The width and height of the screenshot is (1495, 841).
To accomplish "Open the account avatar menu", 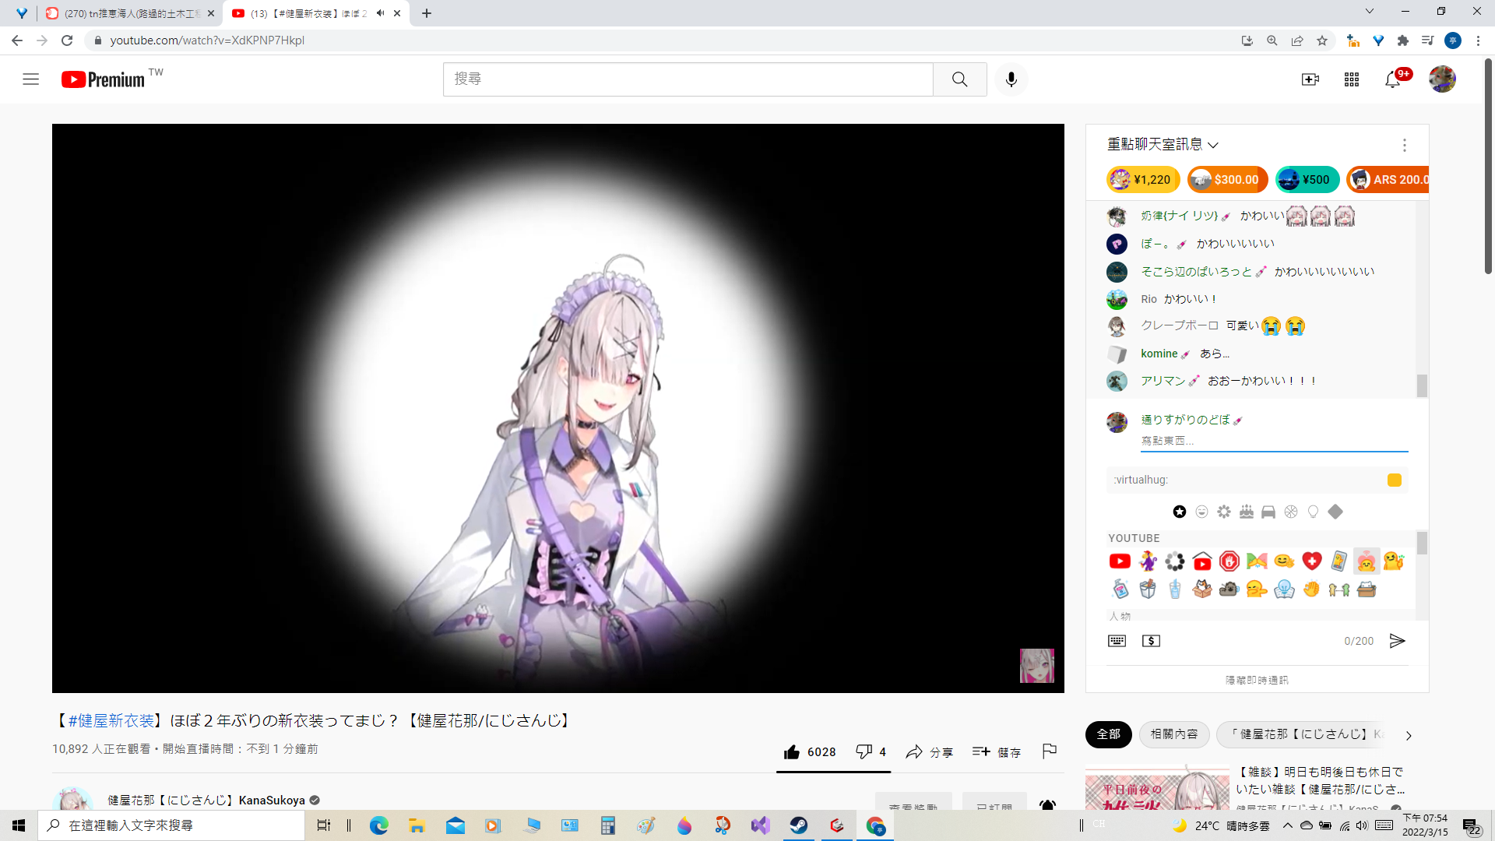I will coord(1442,79).
